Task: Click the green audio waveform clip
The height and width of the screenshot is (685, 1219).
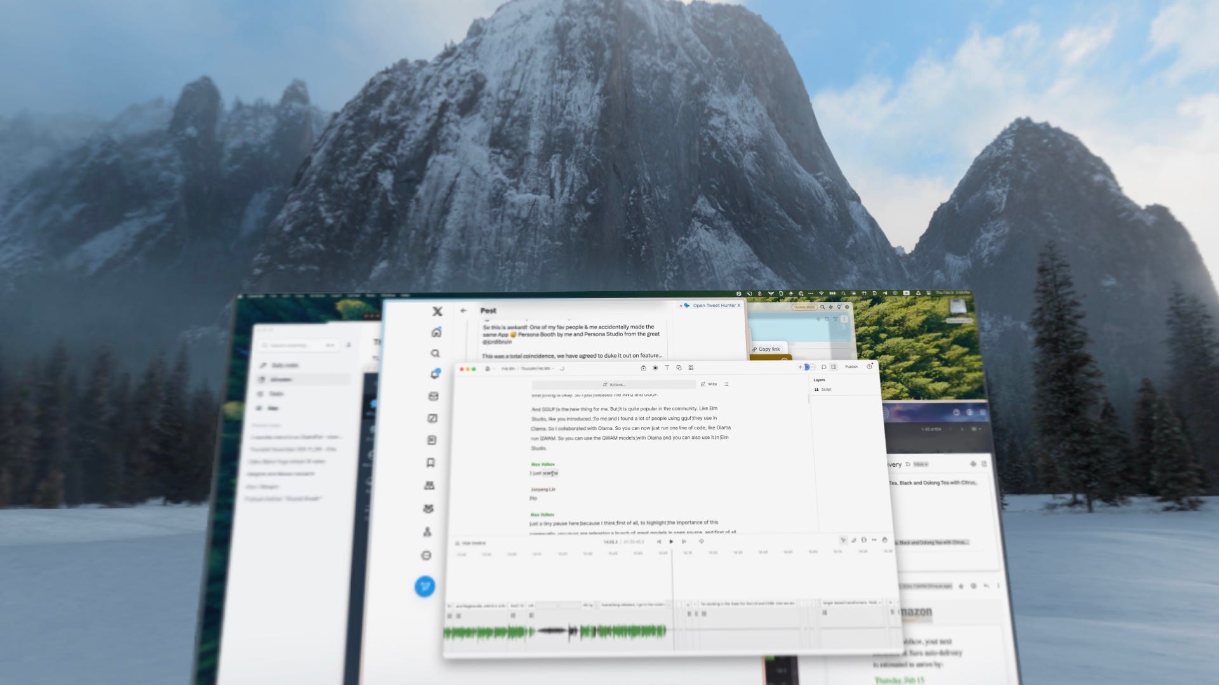Action: tap(490, 632)
